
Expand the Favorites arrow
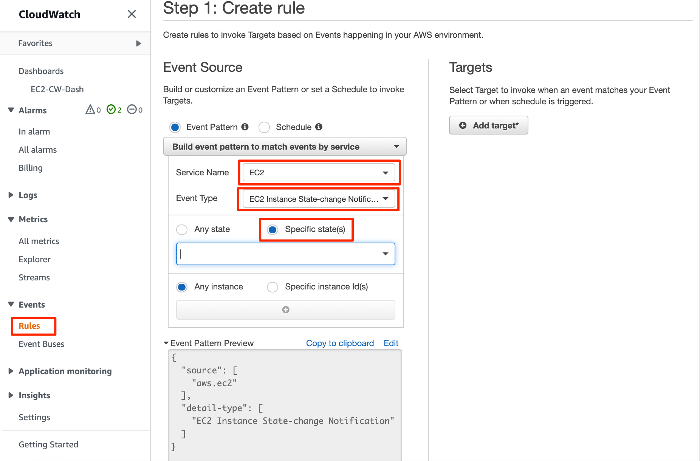point(139,43)
